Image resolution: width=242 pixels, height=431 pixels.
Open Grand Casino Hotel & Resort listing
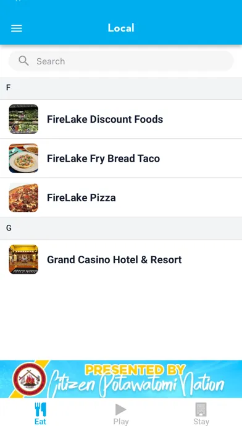click(121, 259)
